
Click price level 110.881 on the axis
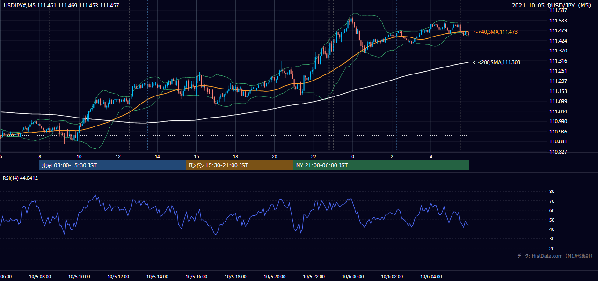(x=558, y=141)
